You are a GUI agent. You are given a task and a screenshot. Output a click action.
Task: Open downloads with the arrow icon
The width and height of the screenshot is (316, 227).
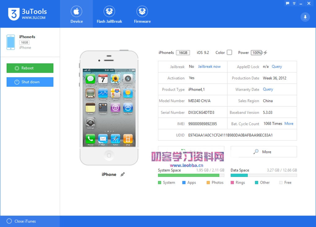(x=305, y=17)
